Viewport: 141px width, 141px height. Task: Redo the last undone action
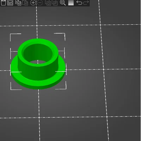(x=86, y=2)
